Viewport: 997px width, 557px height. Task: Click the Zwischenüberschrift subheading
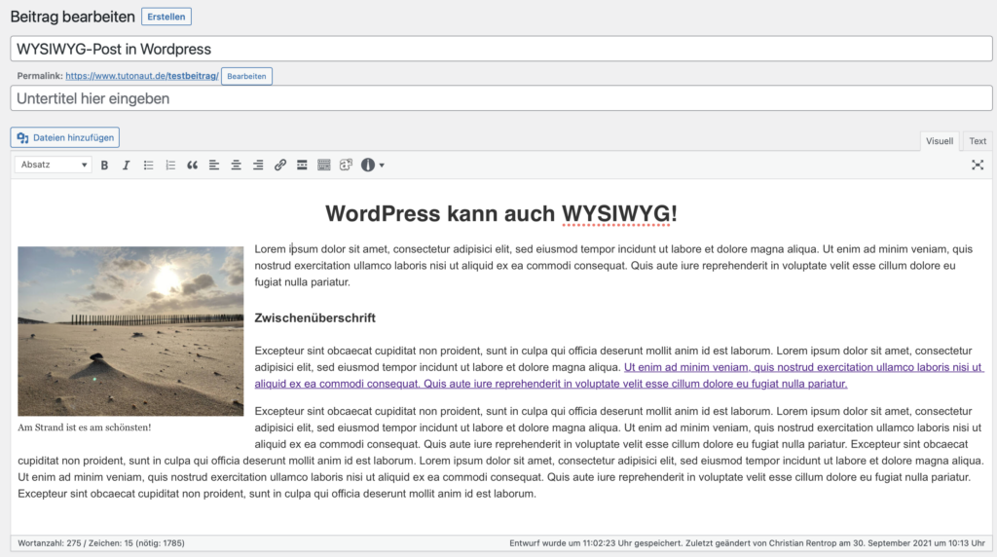click(x=314, y=317)
